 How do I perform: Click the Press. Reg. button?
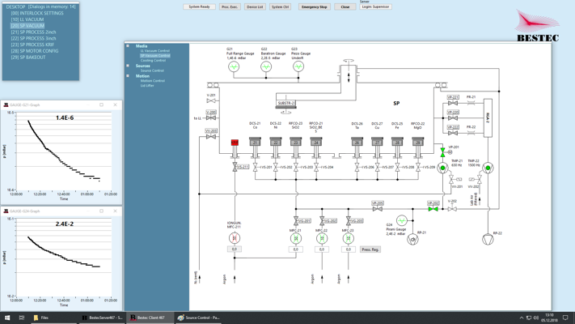[370, 249]
